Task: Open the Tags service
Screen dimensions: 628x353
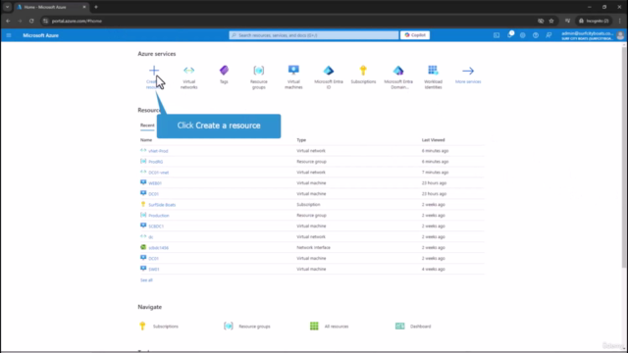Action: pos(224,75)
